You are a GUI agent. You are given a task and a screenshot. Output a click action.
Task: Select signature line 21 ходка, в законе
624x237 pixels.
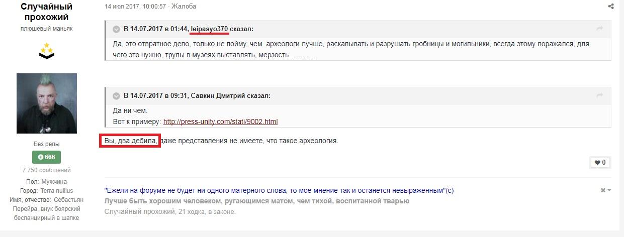[170, 211]
